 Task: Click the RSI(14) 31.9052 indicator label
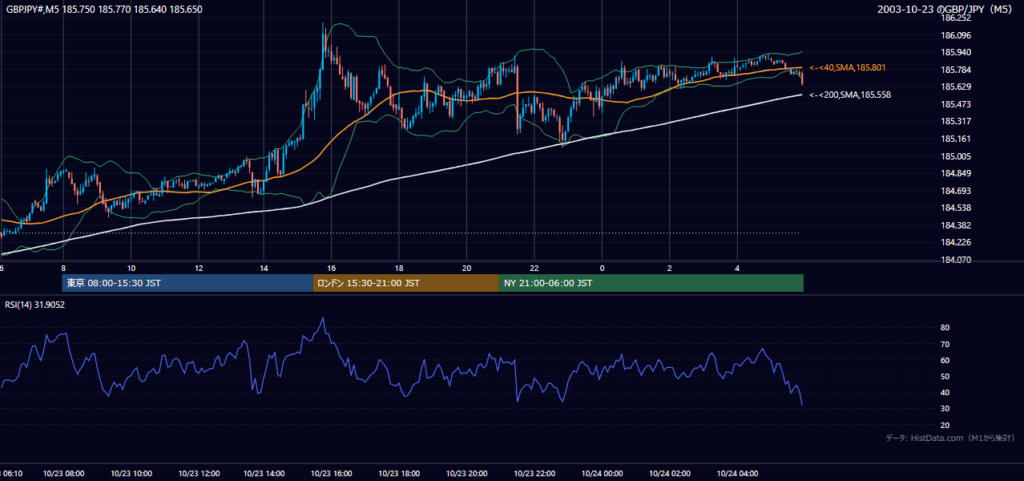point(34,305)
